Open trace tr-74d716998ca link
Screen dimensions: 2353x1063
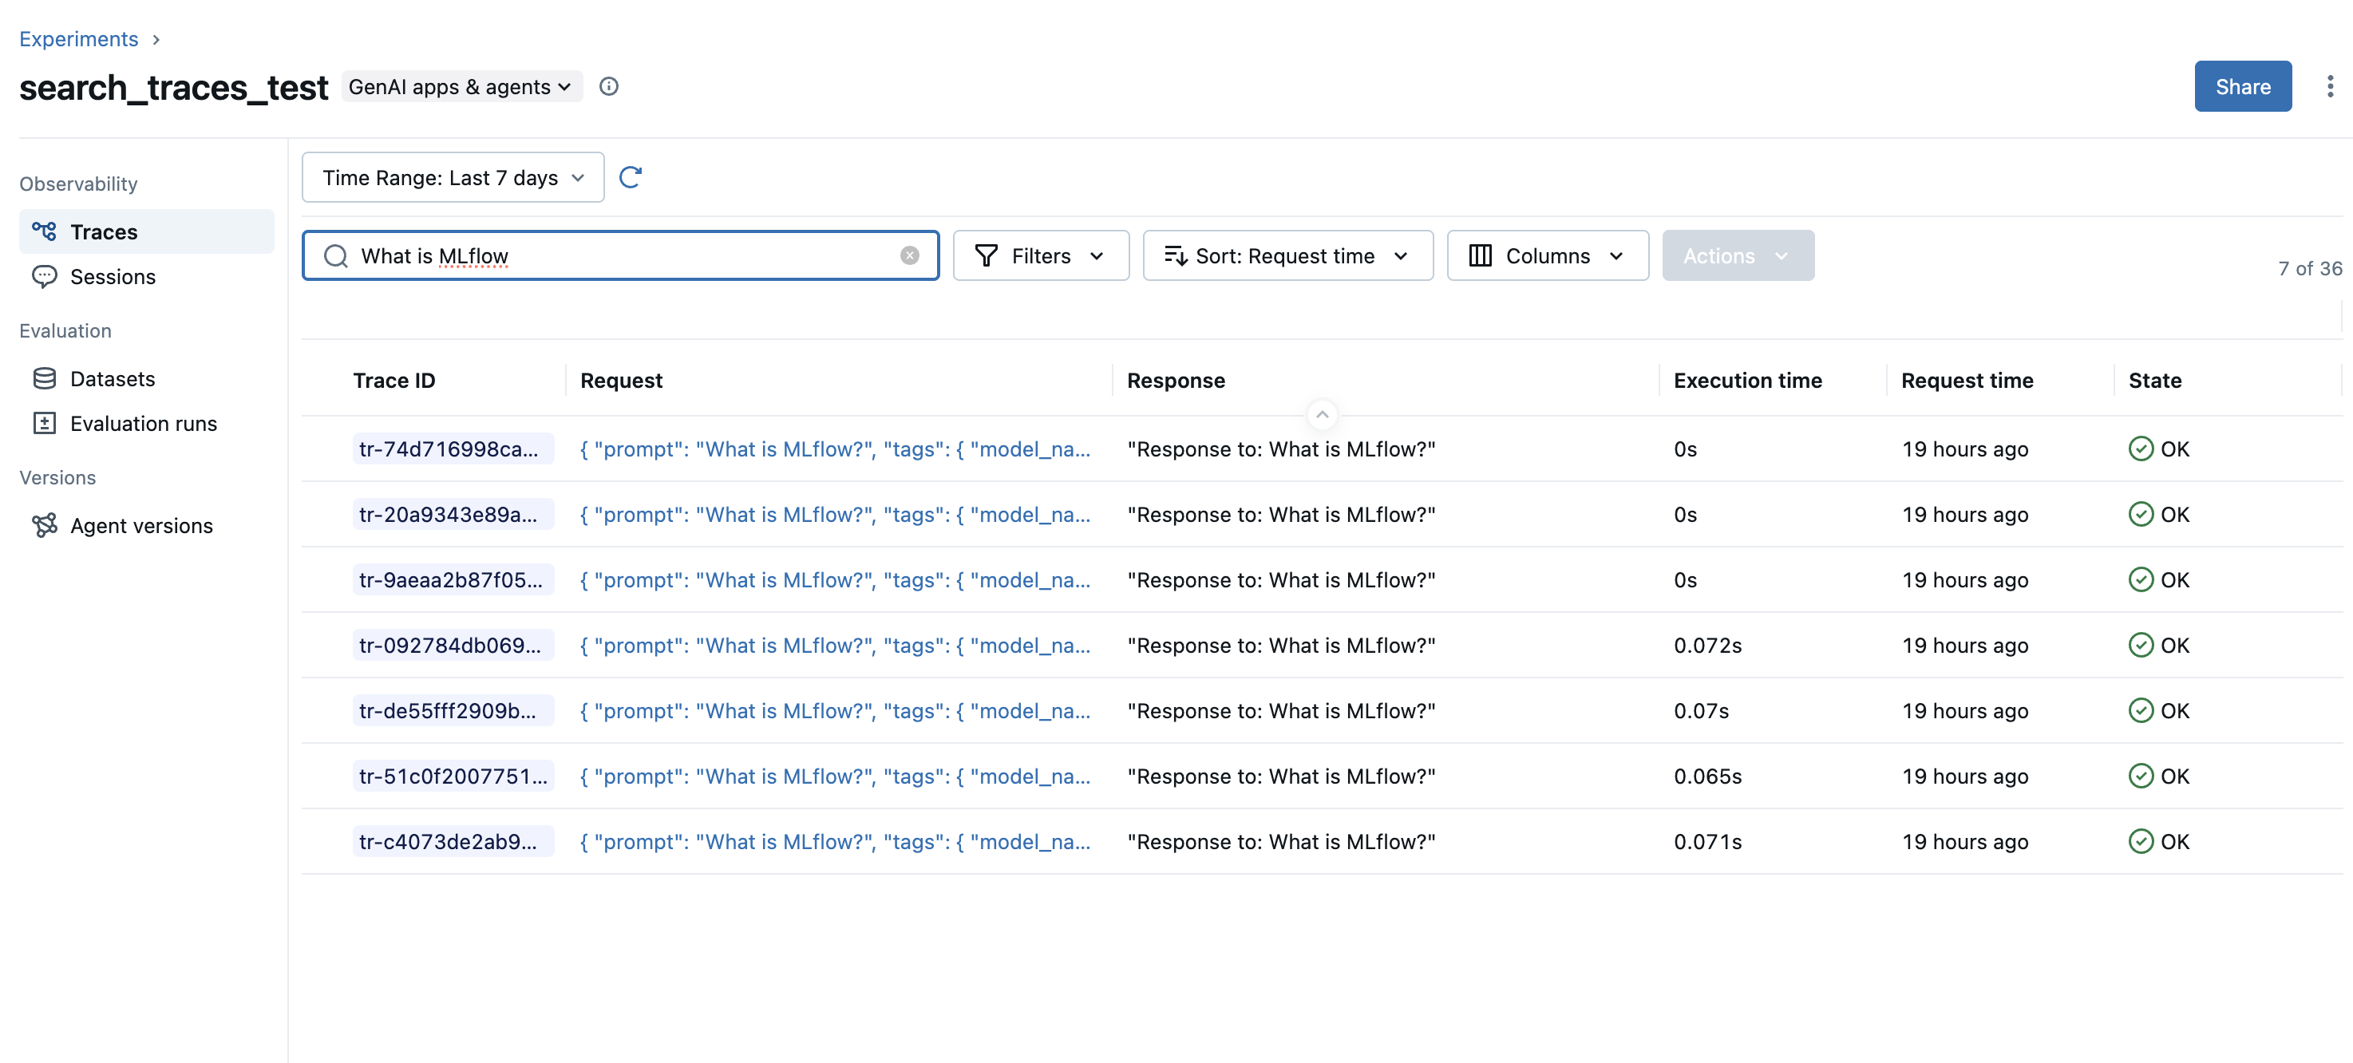(x=453, y=449)
